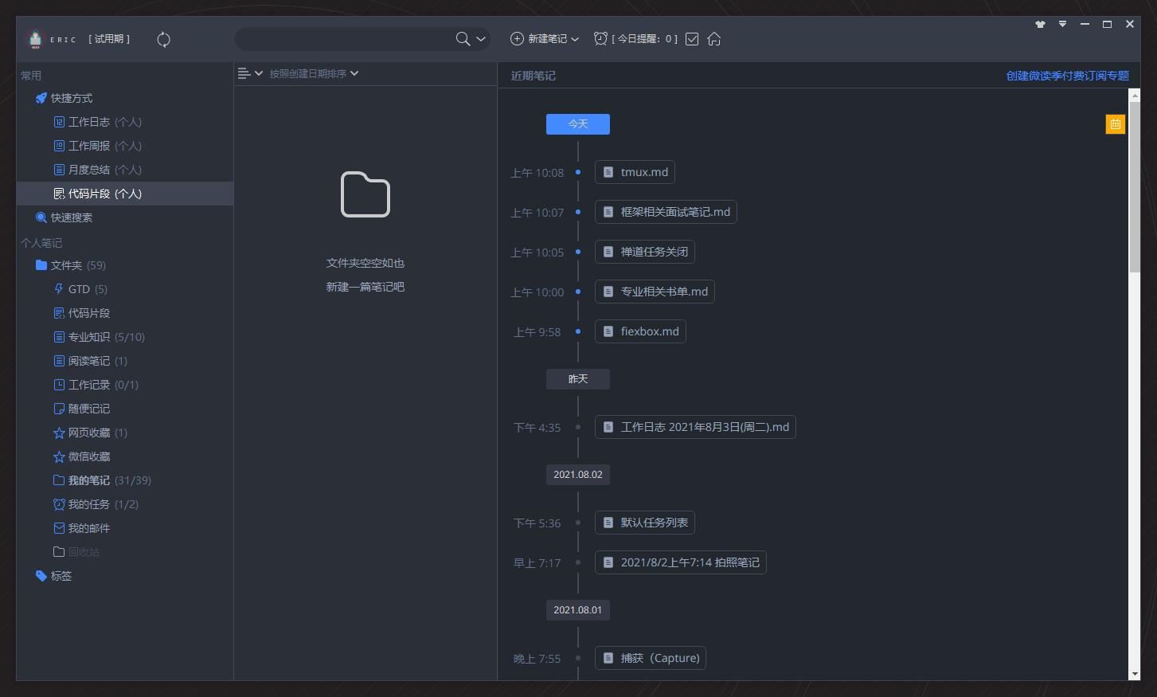Click the 近期笔记 tab heading

coord(534,76)
